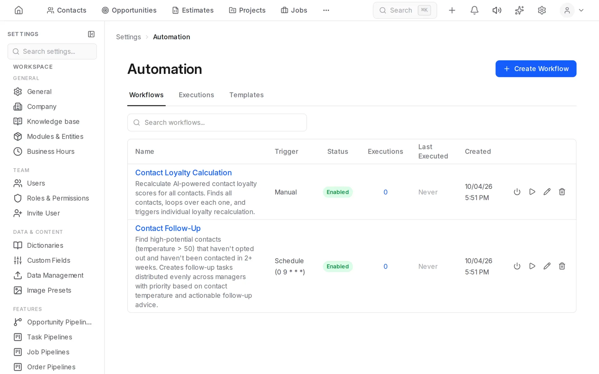Click the speaker announcements icon
Image resolution: width=599 pixels, height=374 pixels.
tap(497, 10)
